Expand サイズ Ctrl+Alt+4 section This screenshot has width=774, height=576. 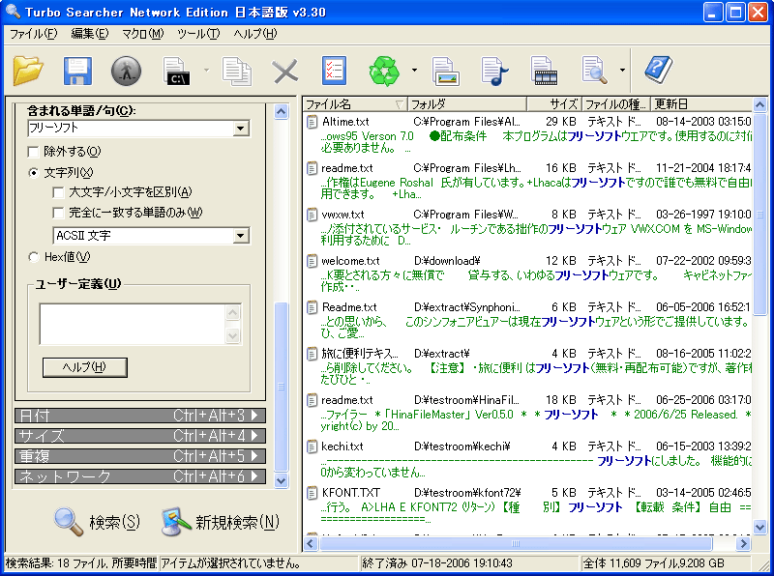(x=140, y=436)
